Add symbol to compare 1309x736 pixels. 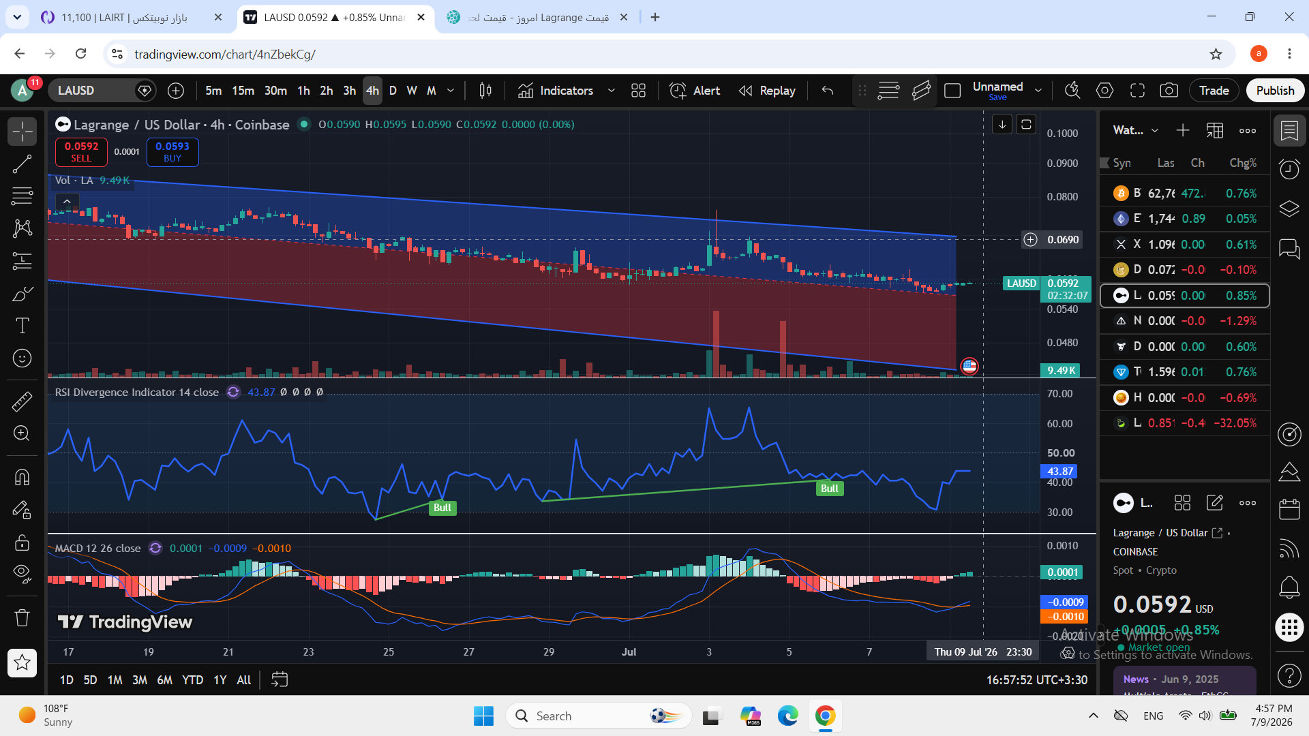[176, 91]
